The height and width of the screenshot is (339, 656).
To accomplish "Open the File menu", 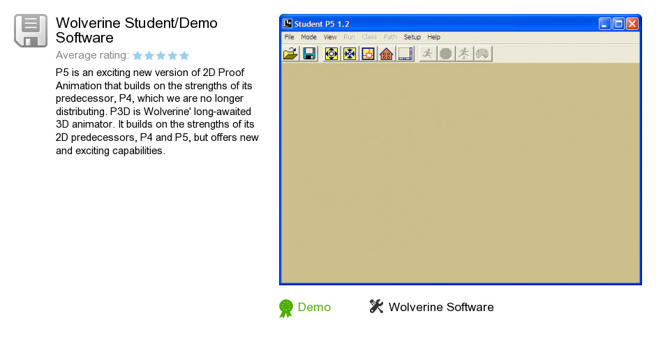I will click(289, 37).
